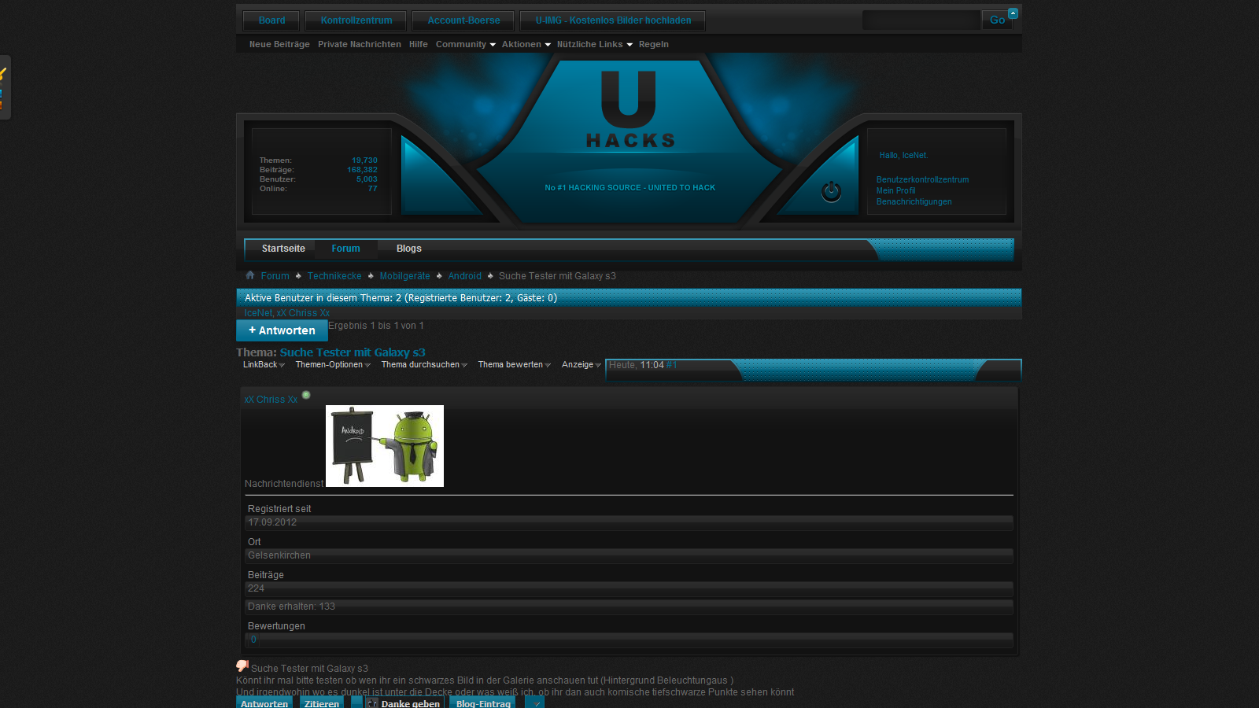Expand the Nützliche Links menu
The image size is (1259, 708).
click(595, 45)
